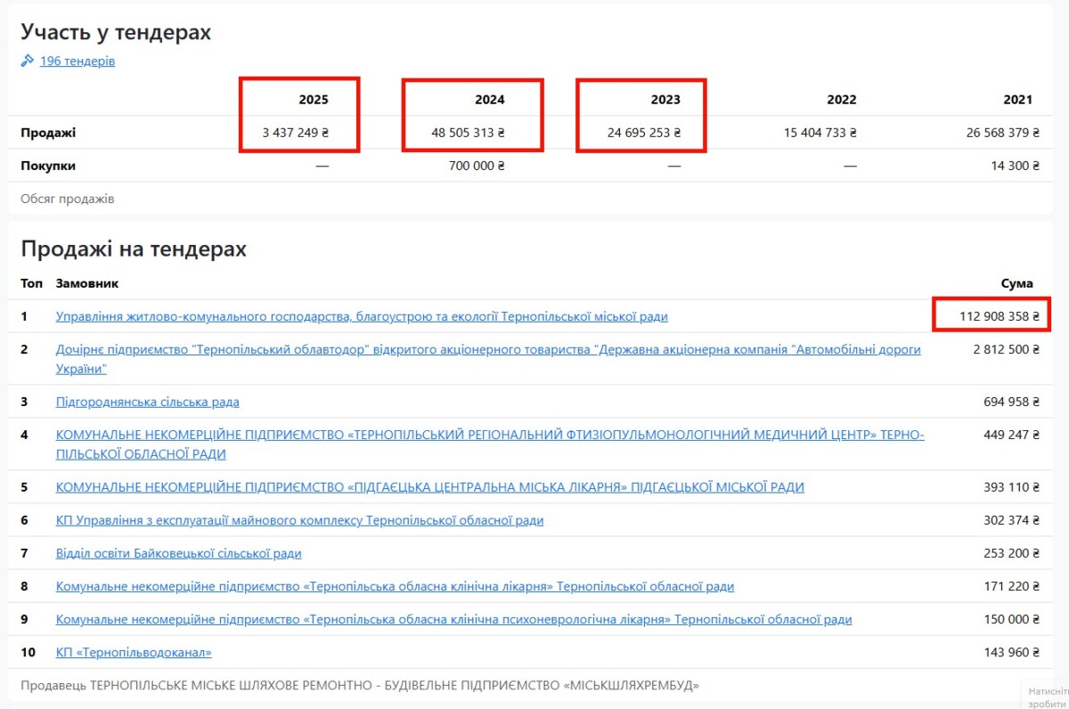Click sum 171 220 ₴
The image size is (1069, 709).
tap(1012, 586)
